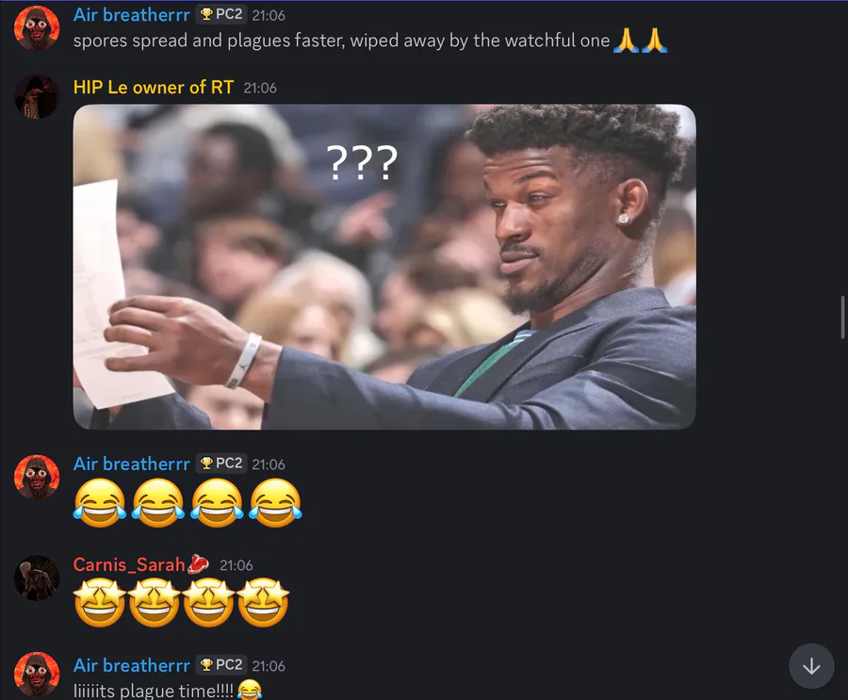The width and height of the screenshot is (848, 700).
Task: Open Carnis_Sarah profile avatar
Action: 36,578
